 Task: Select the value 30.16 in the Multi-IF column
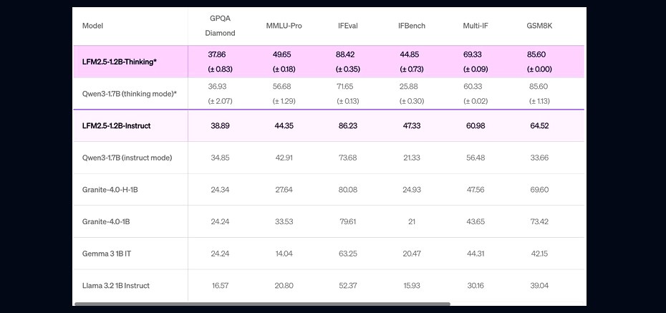[x=476, y=285]
